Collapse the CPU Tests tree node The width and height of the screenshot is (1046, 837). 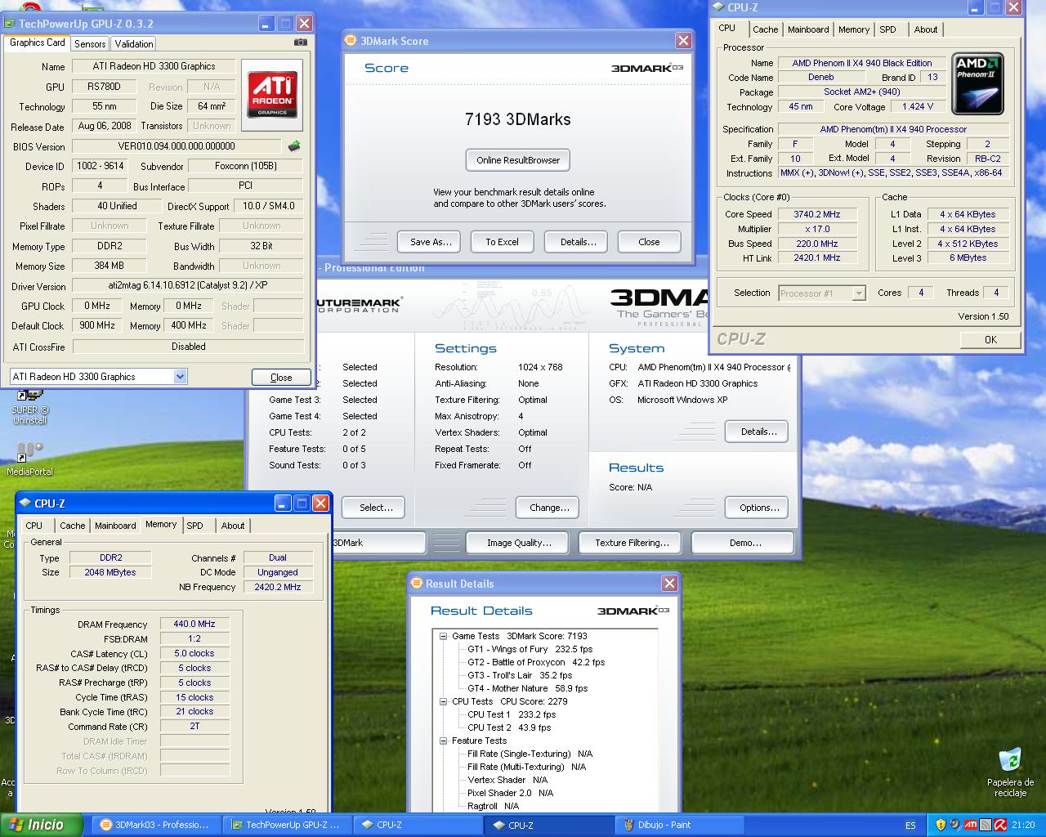(443, 701)
